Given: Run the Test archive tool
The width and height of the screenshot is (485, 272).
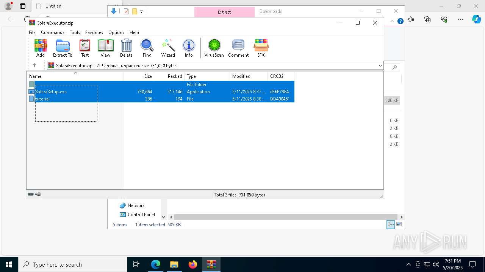Looking at the screenshot, I should point(85,48).
